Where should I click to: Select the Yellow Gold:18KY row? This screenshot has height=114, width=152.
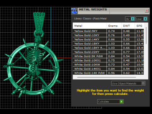[108, 44]
